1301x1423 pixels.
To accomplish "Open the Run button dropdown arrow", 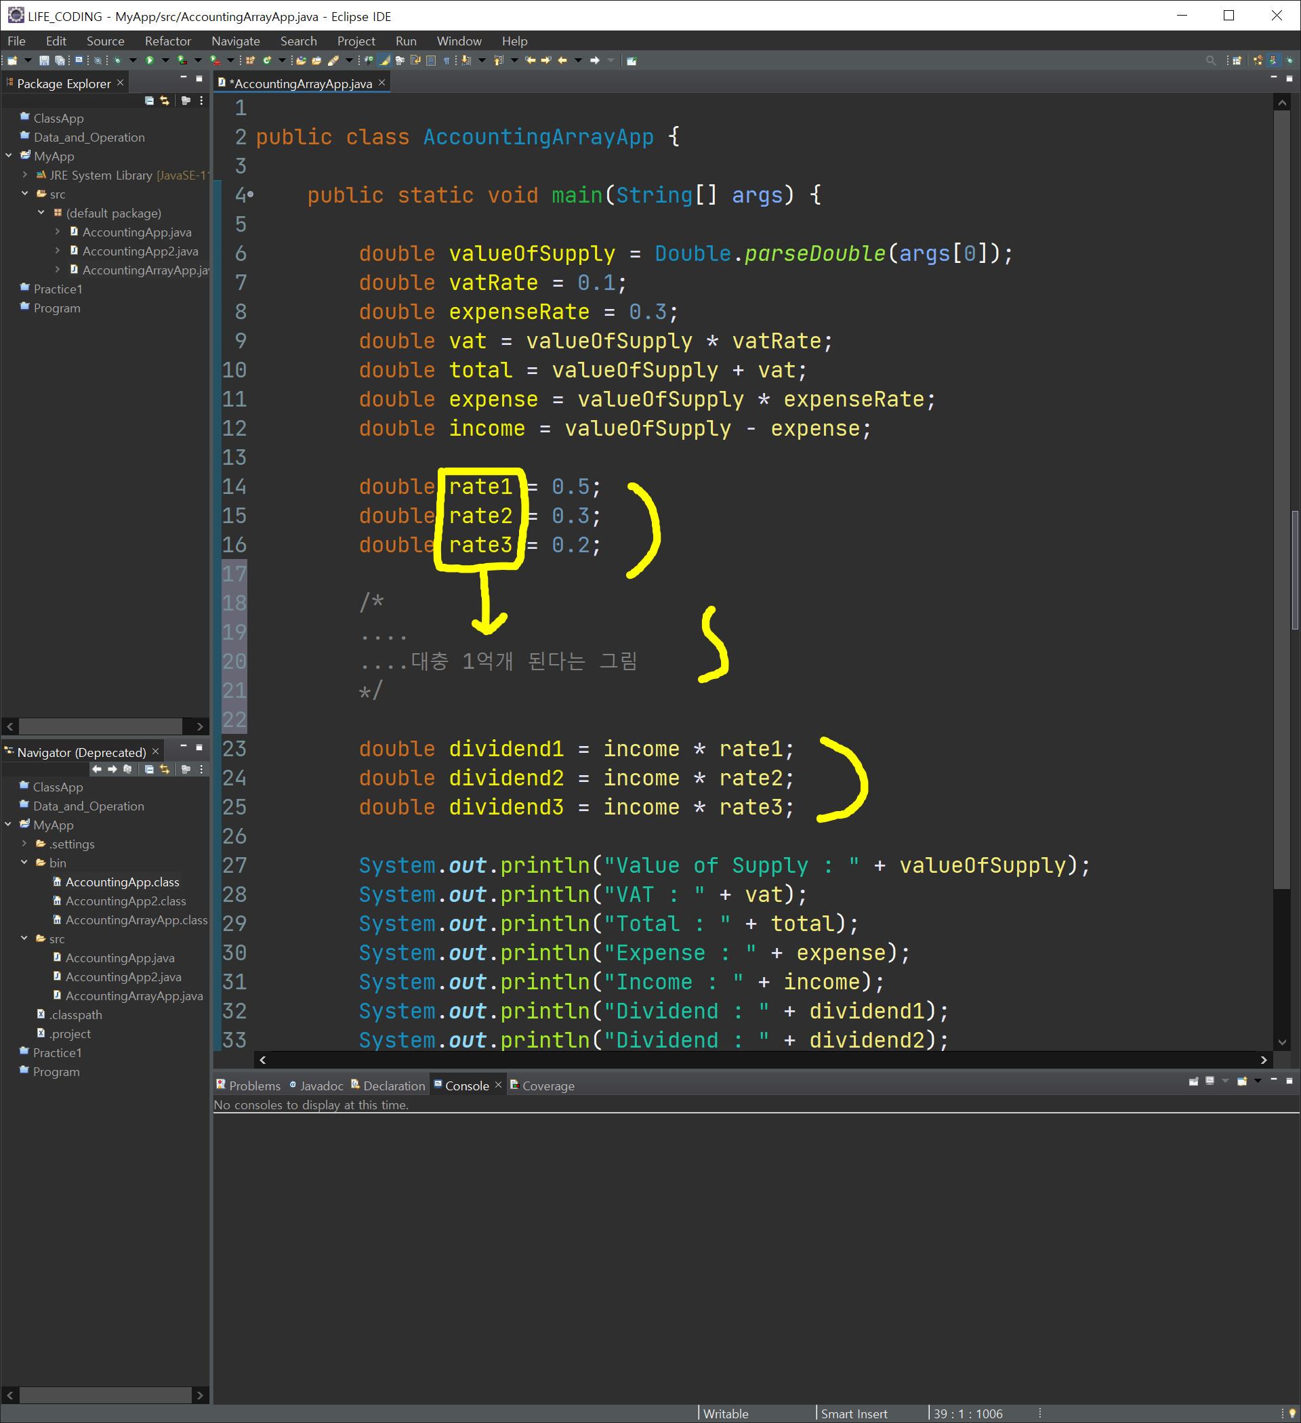I will click(x=165, y=61).
